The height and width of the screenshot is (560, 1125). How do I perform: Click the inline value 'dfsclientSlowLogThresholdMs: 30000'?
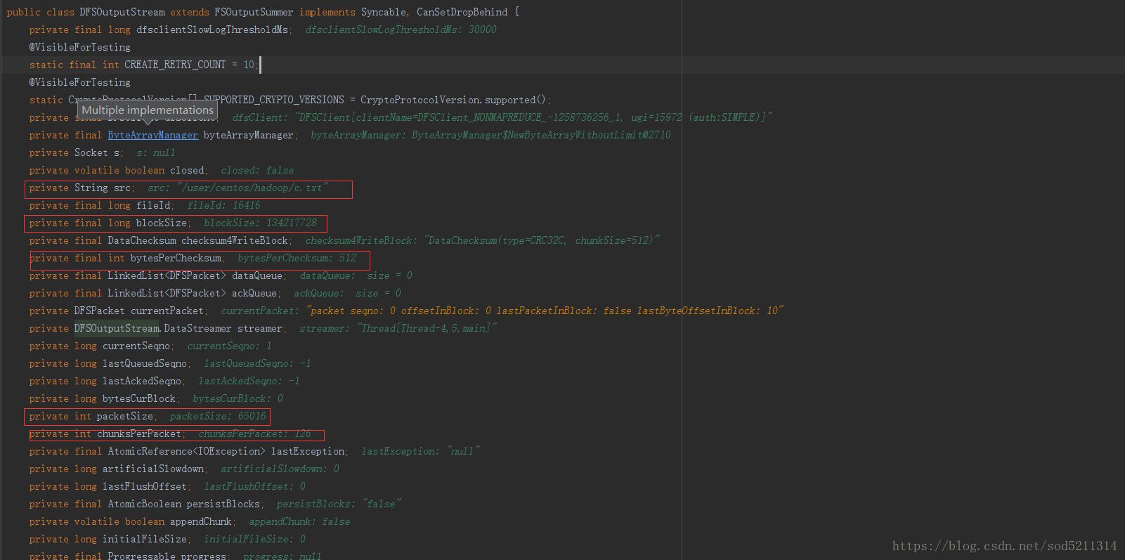coord(401,30)
